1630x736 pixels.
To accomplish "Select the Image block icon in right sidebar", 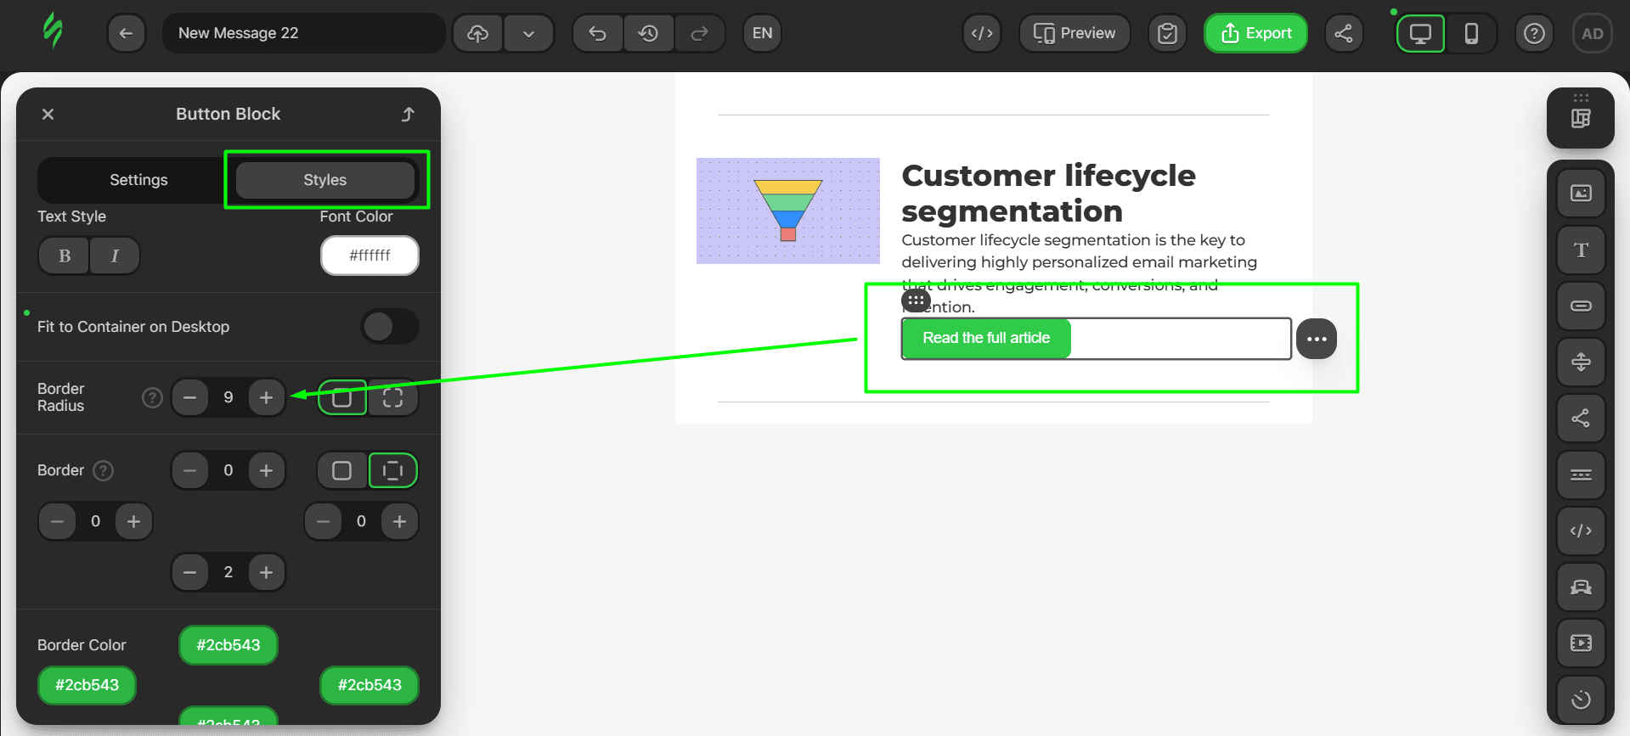I will pos(1580,194).
